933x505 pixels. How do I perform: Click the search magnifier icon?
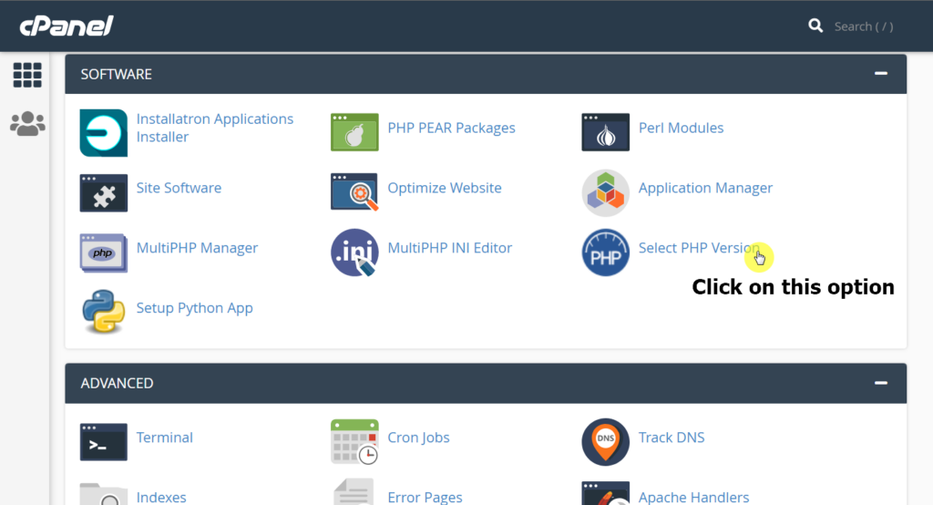click(x=815, y=26)
